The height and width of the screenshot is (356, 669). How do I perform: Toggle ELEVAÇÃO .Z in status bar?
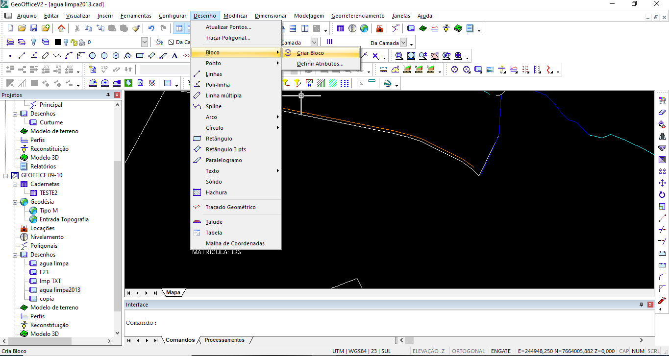click(x=428, y=351)
